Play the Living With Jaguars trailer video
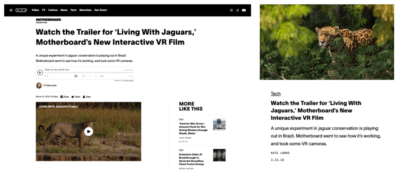This screenshot has height=176, width=398. pyautogui.click(x=89, y=131)
